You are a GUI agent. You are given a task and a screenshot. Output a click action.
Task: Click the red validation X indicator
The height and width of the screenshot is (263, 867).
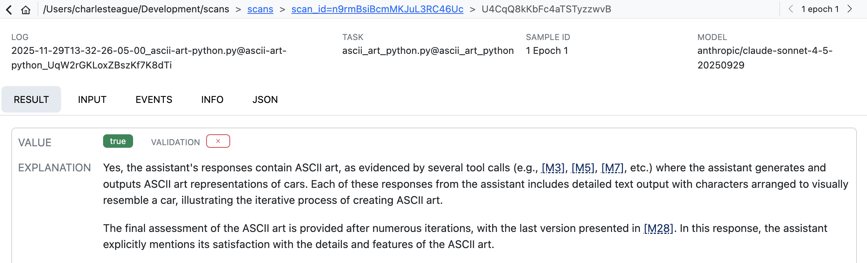(218, 141)
